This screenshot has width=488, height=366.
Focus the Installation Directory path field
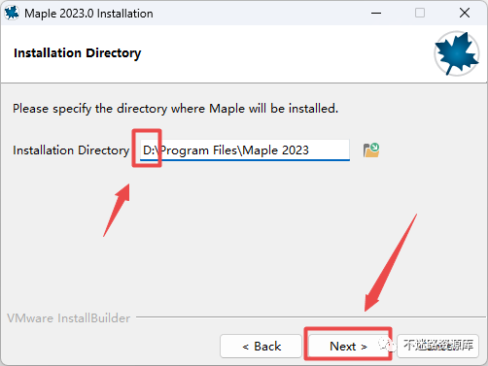point(245,150)
